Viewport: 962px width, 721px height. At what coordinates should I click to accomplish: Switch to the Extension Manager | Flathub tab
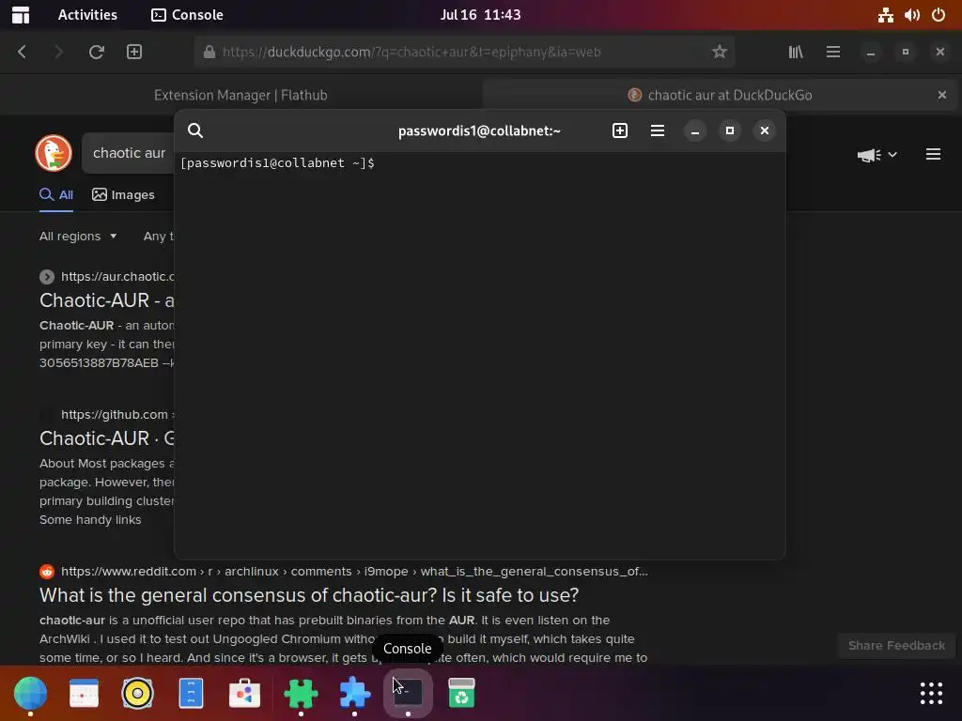coord(240,95)
